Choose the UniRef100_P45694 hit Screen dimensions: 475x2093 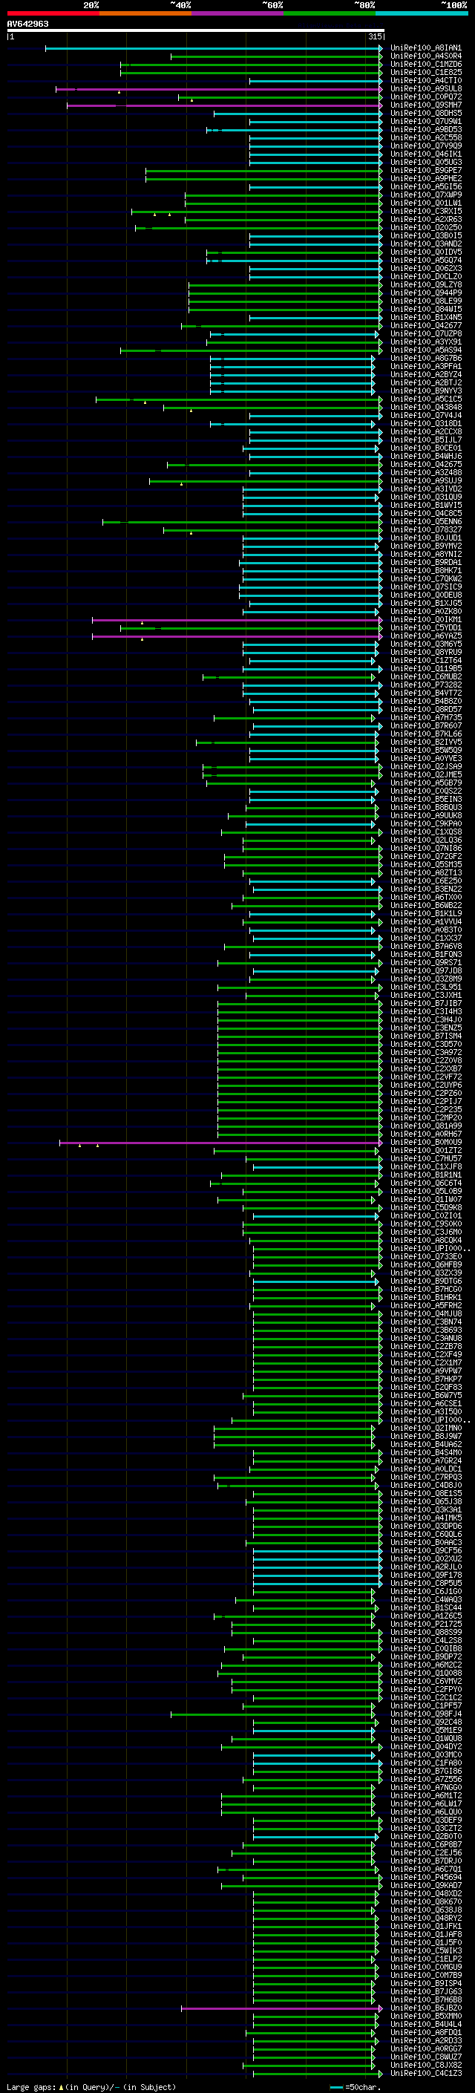(426, 1877)
